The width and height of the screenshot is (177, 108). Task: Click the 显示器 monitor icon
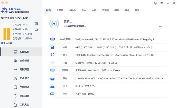(x=53, y=70)
